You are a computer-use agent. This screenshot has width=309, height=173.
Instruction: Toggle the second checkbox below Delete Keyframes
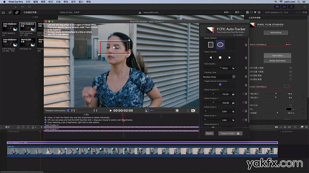(x=291, y=72)
